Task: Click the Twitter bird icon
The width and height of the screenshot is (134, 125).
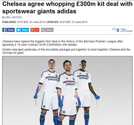Action: click(18, 30)
